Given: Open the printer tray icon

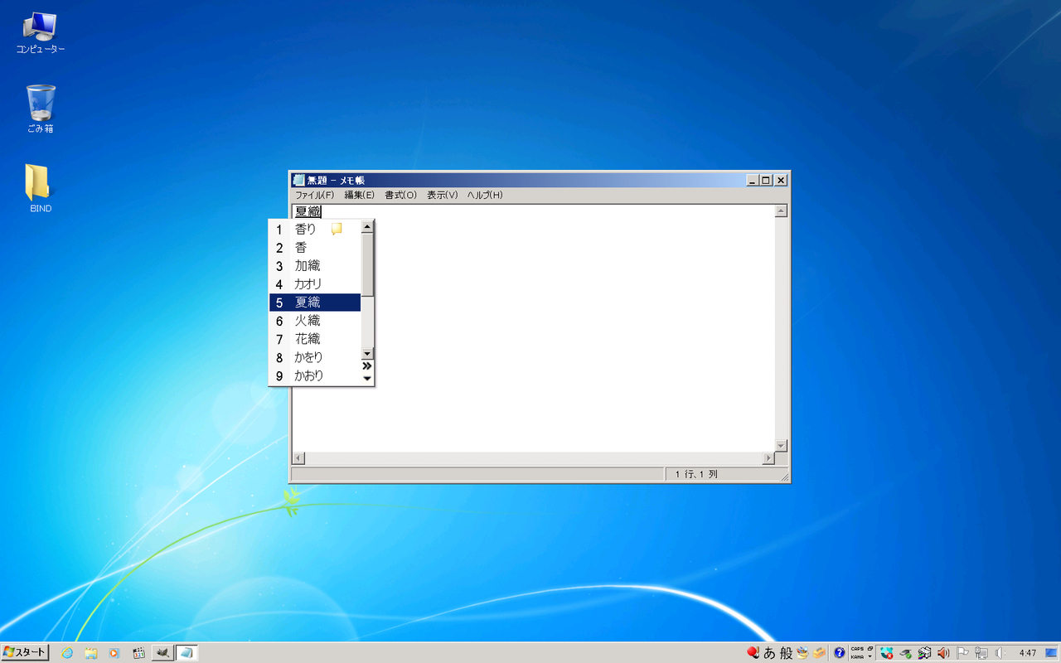Looking at the screenshot, I should click(924, 653).
